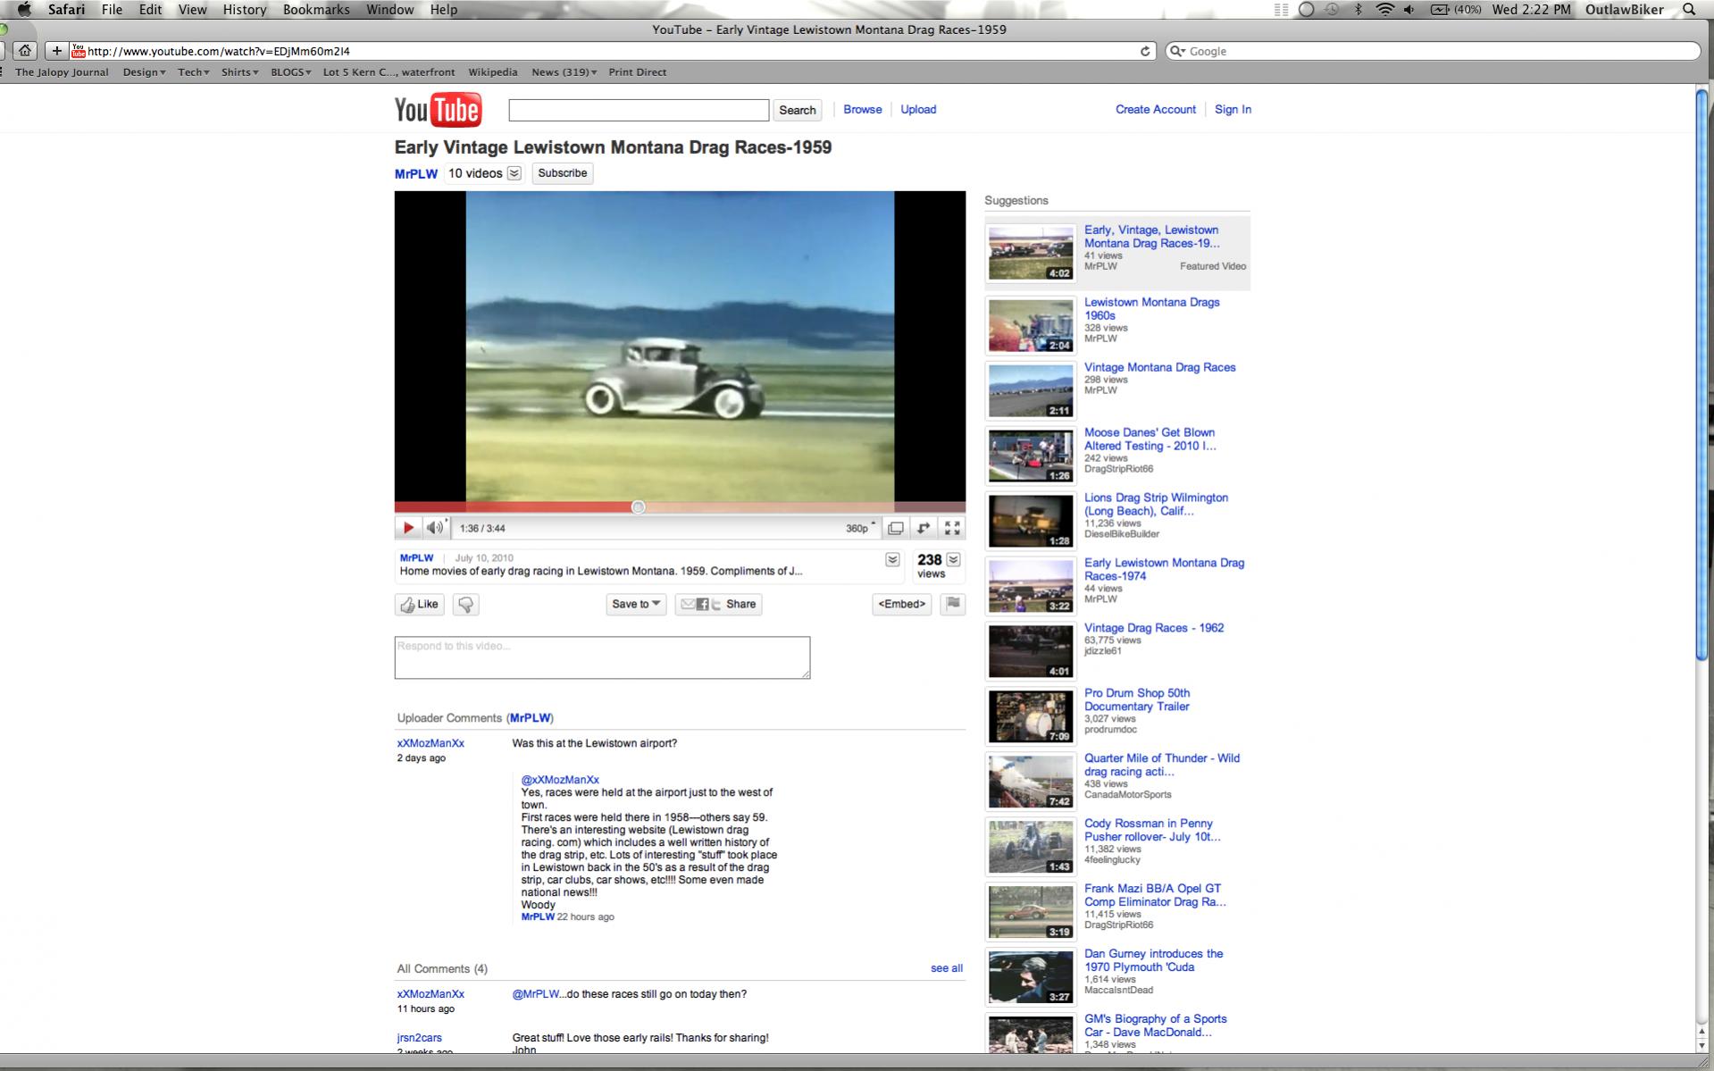The width and height of the screenshot is (1714, 1071).
Task: Open jrsn2cars commenter profile
Action: click(x=420, y=1038)
